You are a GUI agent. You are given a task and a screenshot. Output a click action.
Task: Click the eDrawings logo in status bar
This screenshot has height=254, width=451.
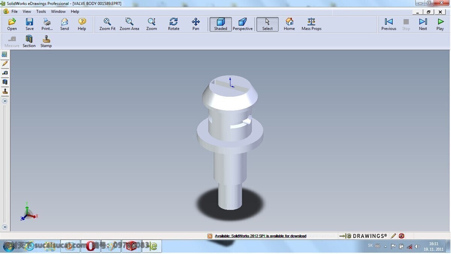click(363, 236)
